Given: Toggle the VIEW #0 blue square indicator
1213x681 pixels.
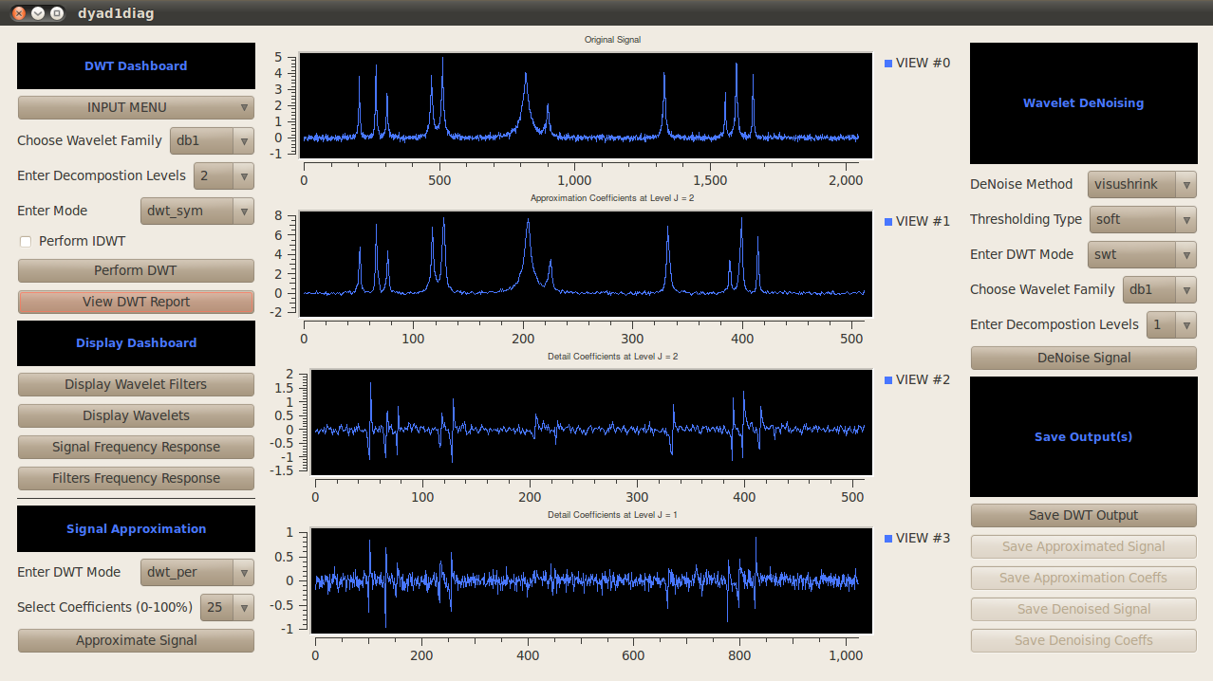Looking at the screenshot, I should point(888,64).
